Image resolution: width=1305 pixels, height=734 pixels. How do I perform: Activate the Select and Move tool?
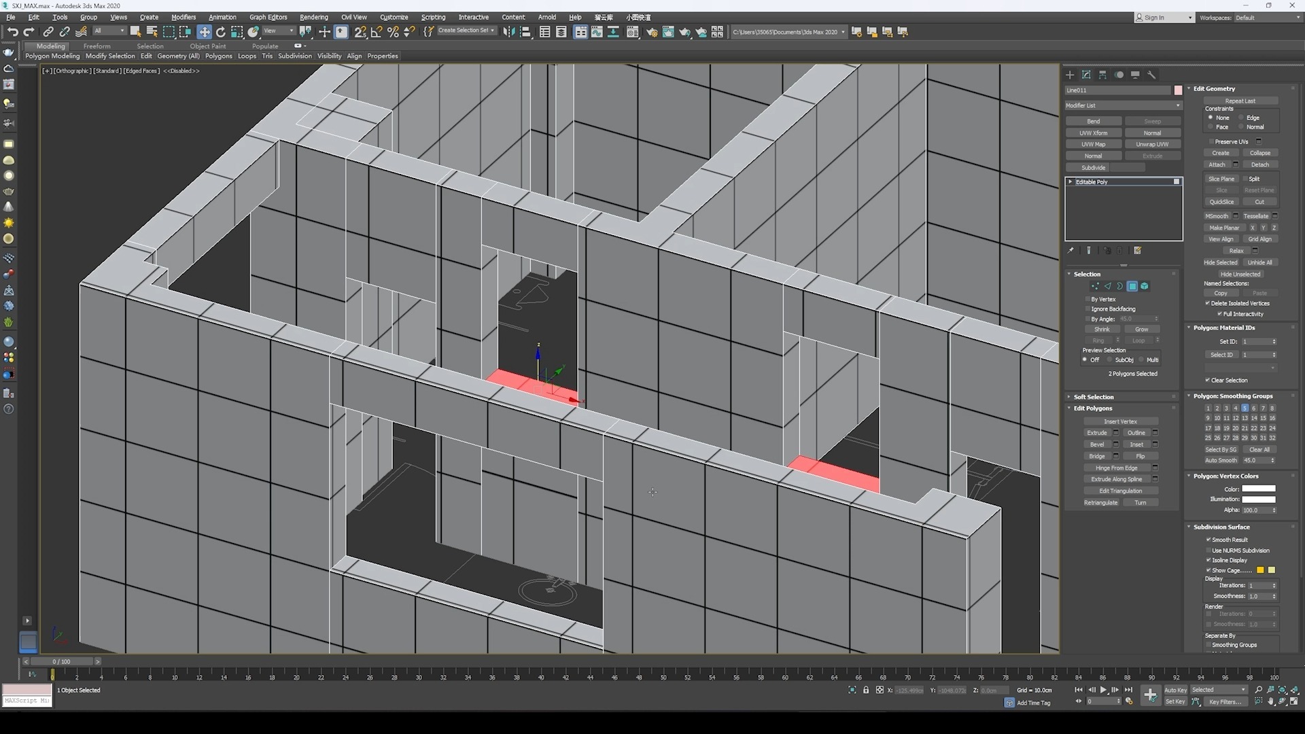pos(204,32)
